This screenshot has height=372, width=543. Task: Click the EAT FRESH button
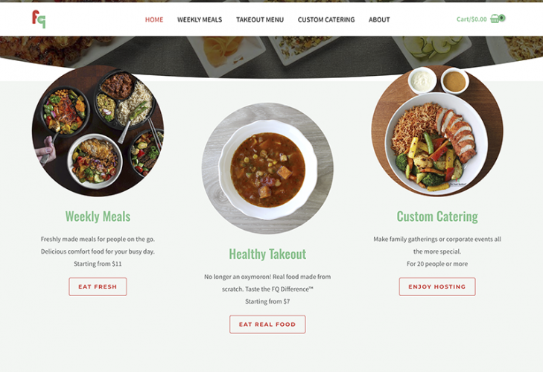coord(98,286)
